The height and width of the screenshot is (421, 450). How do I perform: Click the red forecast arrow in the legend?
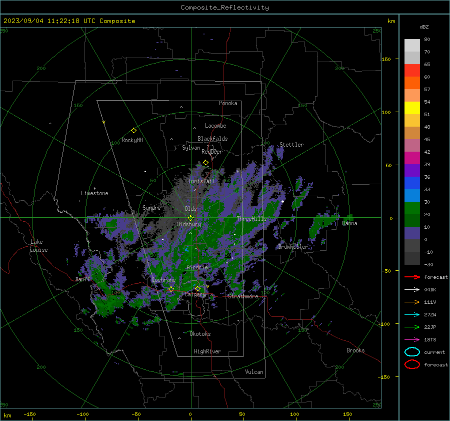(412, 277)
